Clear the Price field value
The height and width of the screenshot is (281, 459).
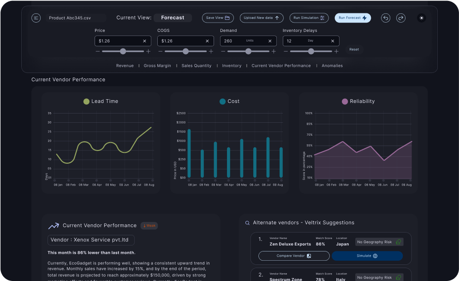point(144,41)
